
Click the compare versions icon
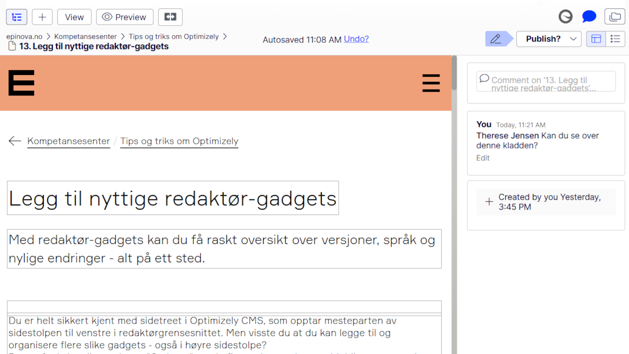170,17
